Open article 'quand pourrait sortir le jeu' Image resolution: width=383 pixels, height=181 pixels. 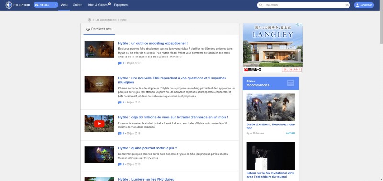click(x=147, y=148)
